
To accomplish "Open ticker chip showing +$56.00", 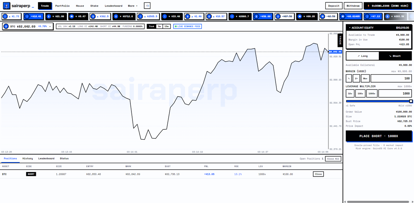I will coord(263,16).
